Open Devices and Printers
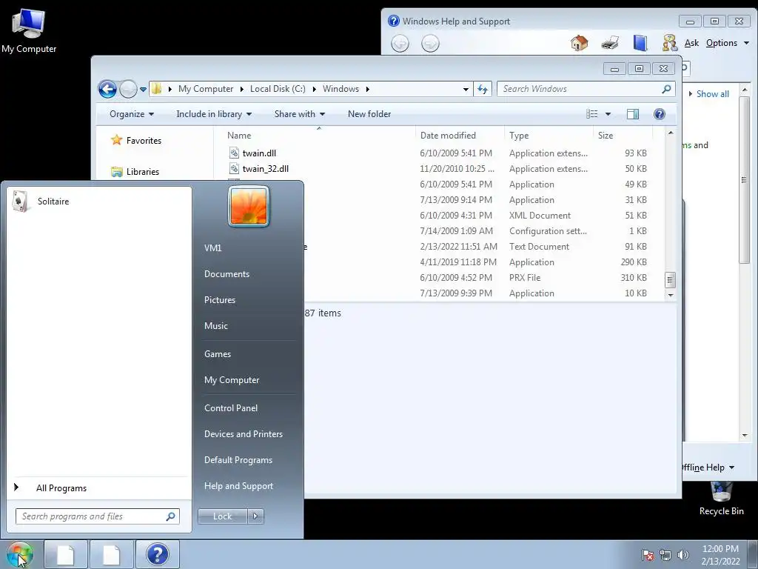The height and width of the screenshot is (569, 758). 243,434
